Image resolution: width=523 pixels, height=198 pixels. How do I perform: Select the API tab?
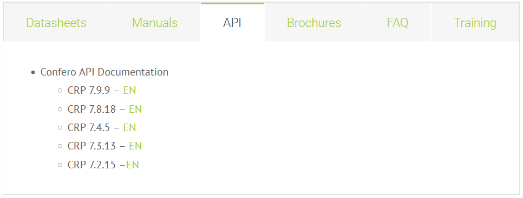tap(232, 23)
